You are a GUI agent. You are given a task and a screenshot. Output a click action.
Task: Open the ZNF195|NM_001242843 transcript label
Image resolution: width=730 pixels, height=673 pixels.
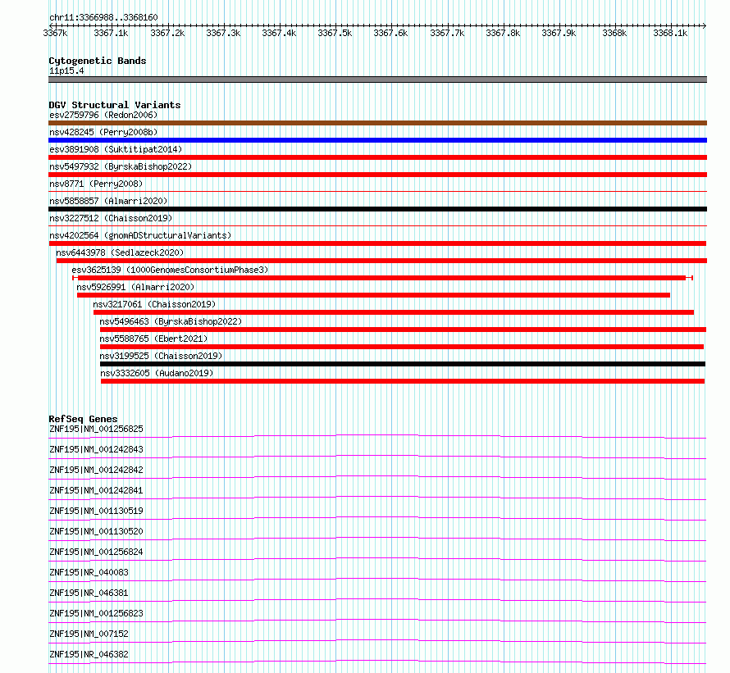[x=96, y=449]
